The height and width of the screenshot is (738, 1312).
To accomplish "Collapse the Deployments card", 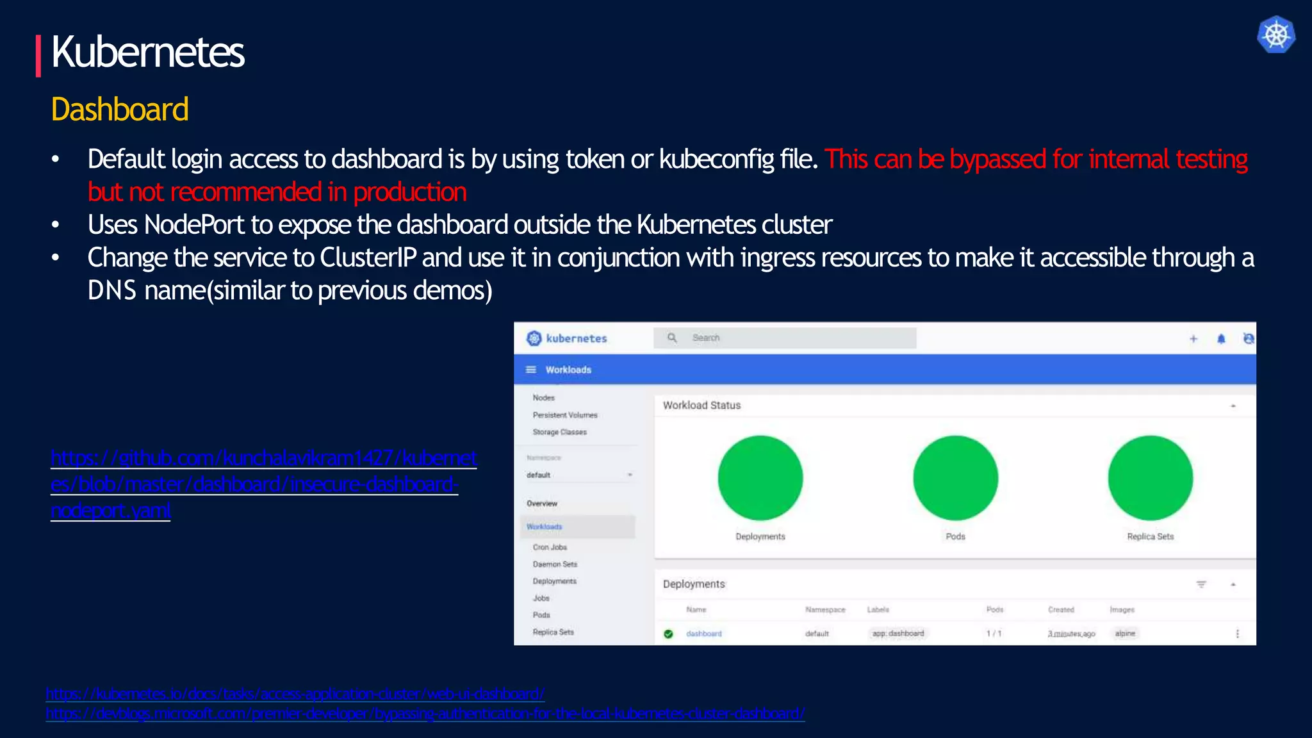I will (1233, 584).
